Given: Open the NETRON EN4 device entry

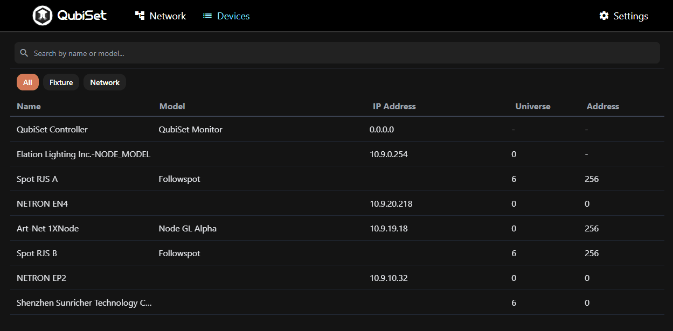Looking at the screenshot, I should [42, 204].
